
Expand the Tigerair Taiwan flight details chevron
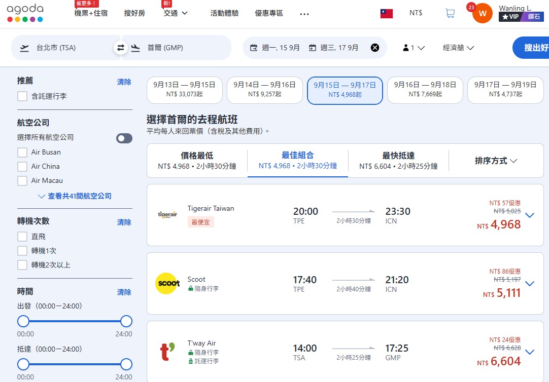coord(530,215)
